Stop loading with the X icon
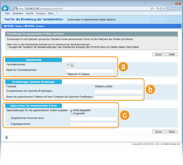The image size is (183, 165). click(x=163, y=9)
